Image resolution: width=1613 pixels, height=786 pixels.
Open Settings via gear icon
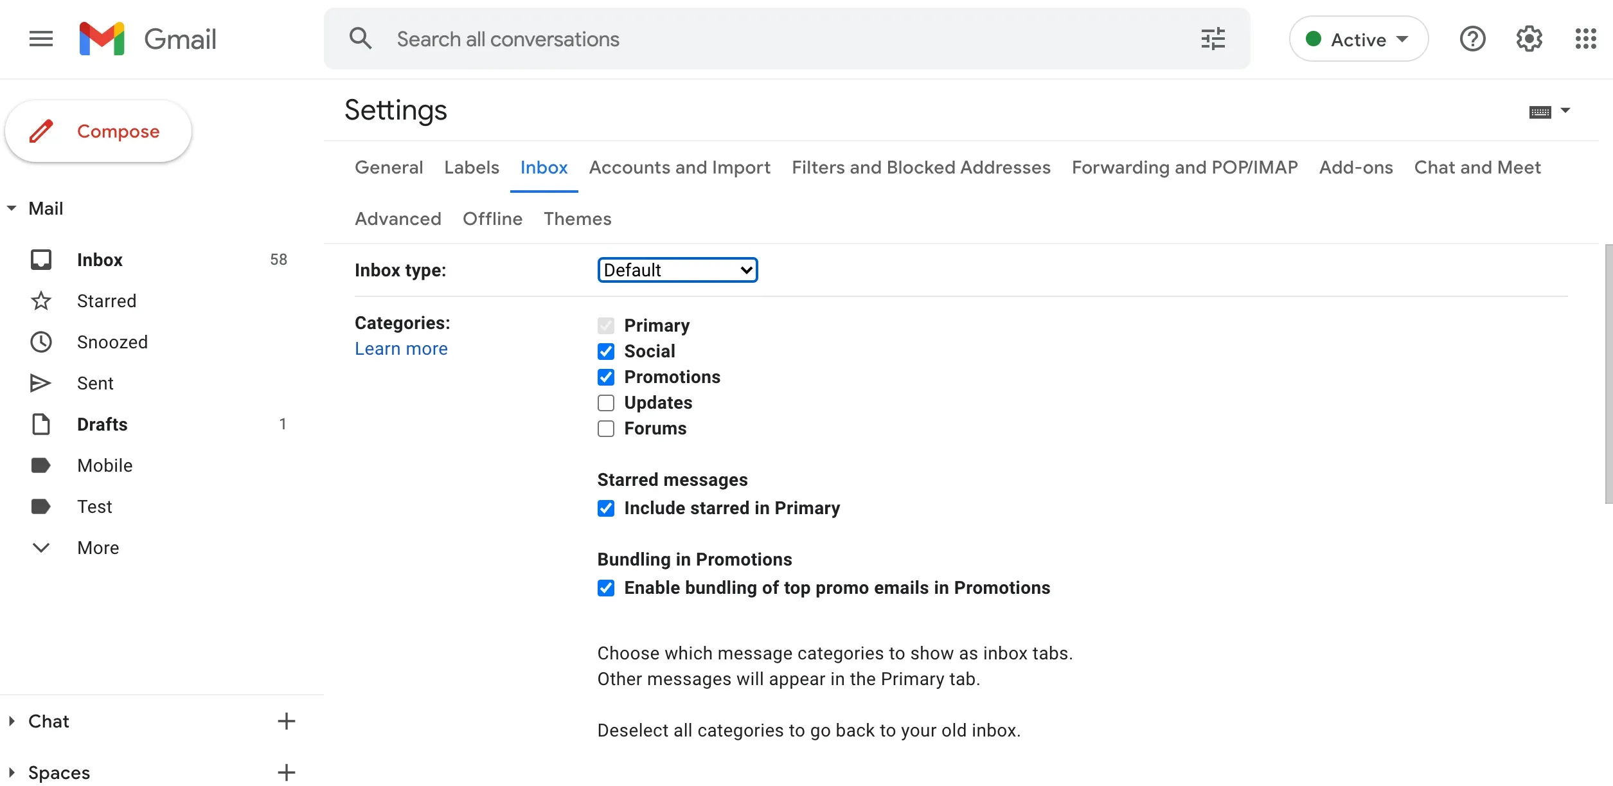click(x=1529, y=39)
